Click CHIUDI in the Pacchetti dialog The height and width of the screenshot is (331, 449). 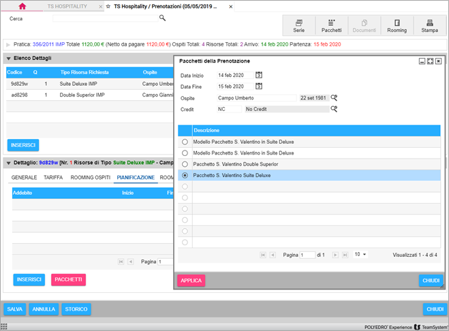[431, 281]
